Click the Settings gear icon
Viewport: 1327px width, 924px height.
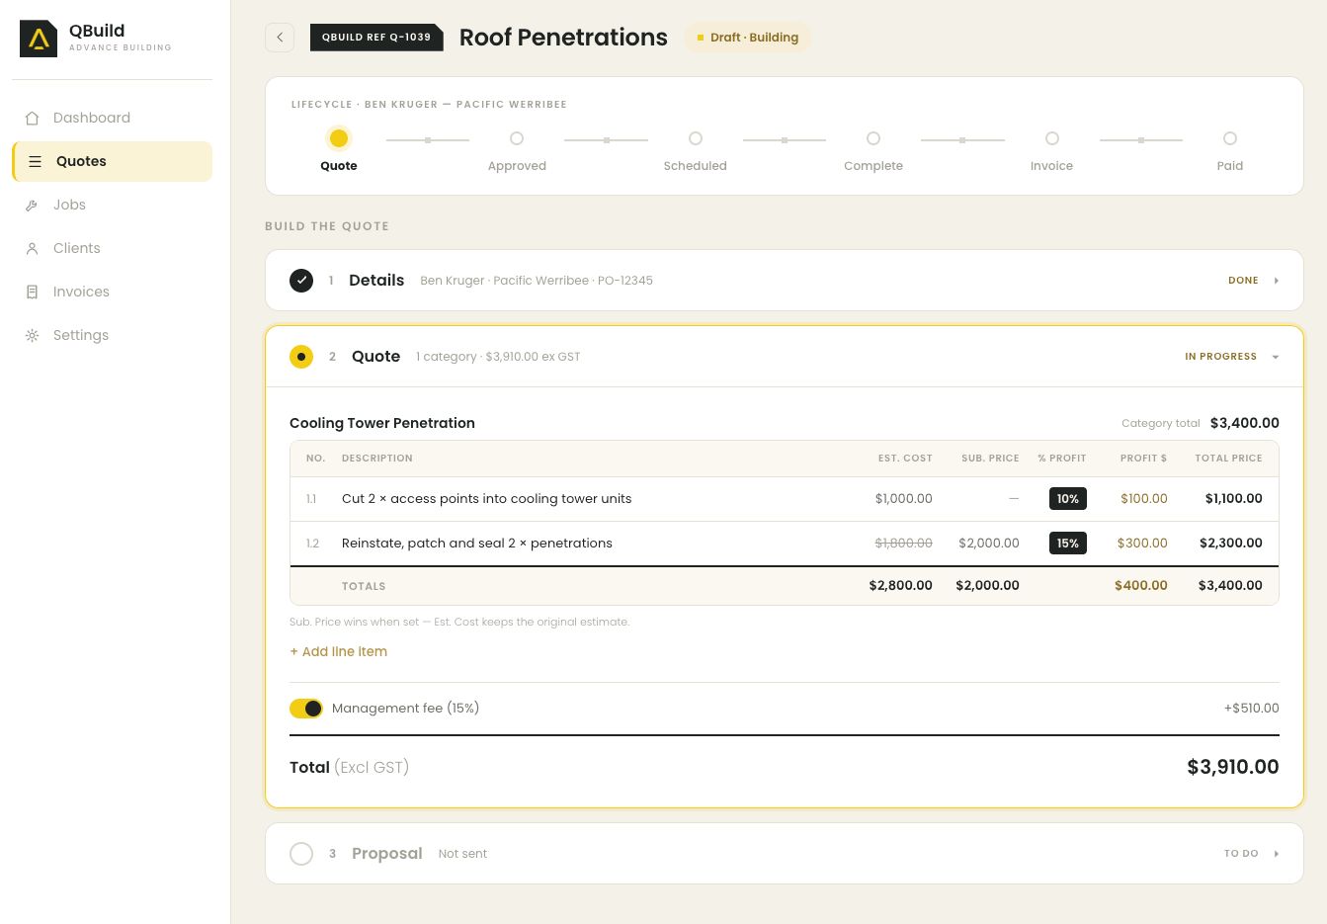(33, 335)
